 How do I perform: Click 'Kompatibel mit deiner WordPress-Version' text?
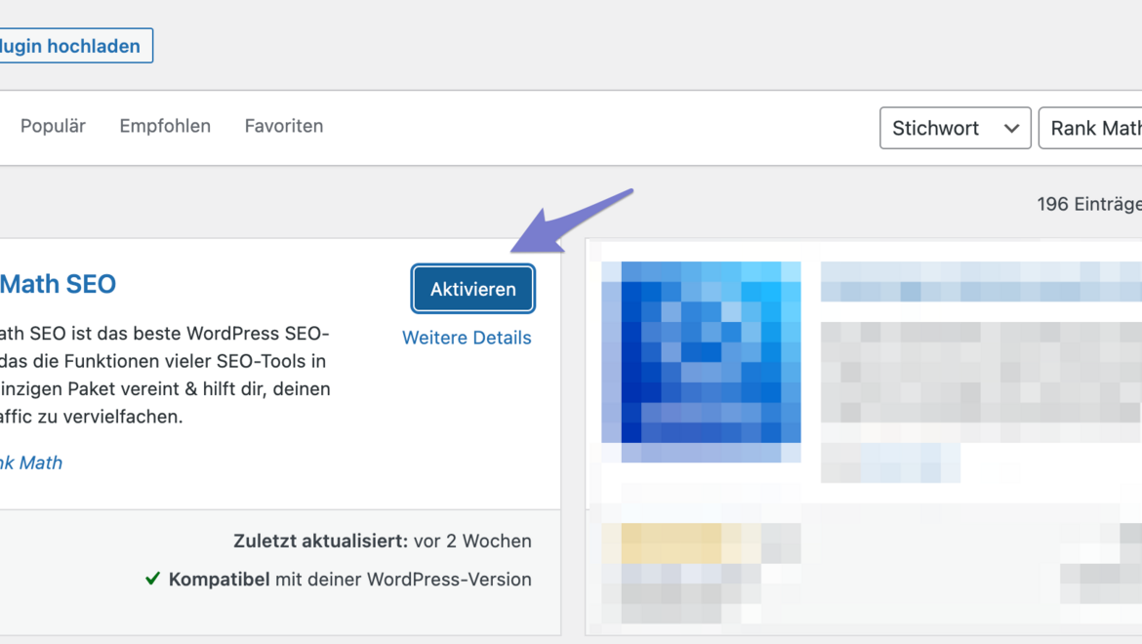349,580
